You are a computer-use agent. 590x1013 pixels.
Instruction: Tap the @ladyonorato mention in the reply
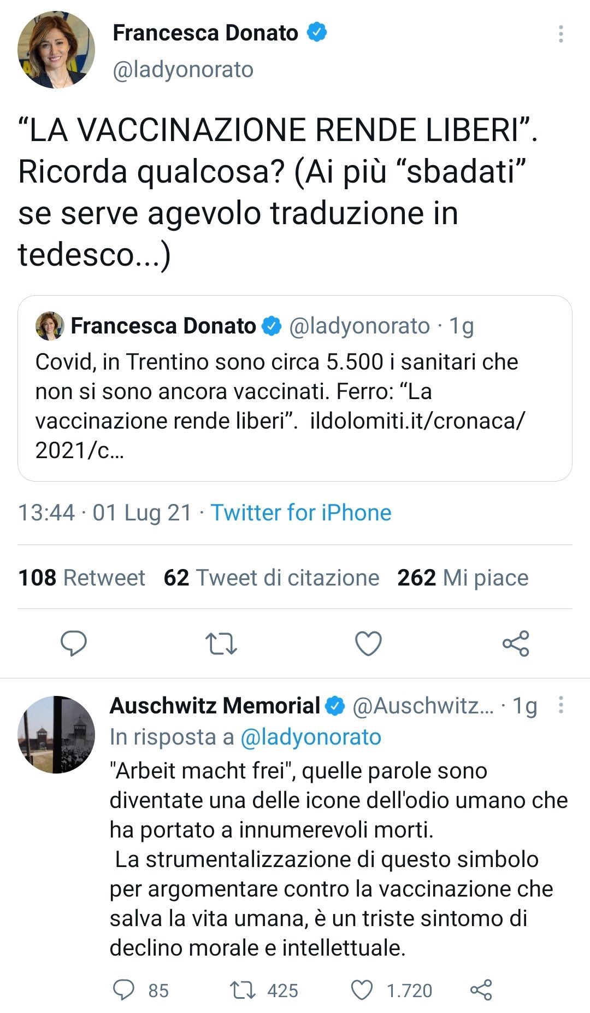point(310,737)
